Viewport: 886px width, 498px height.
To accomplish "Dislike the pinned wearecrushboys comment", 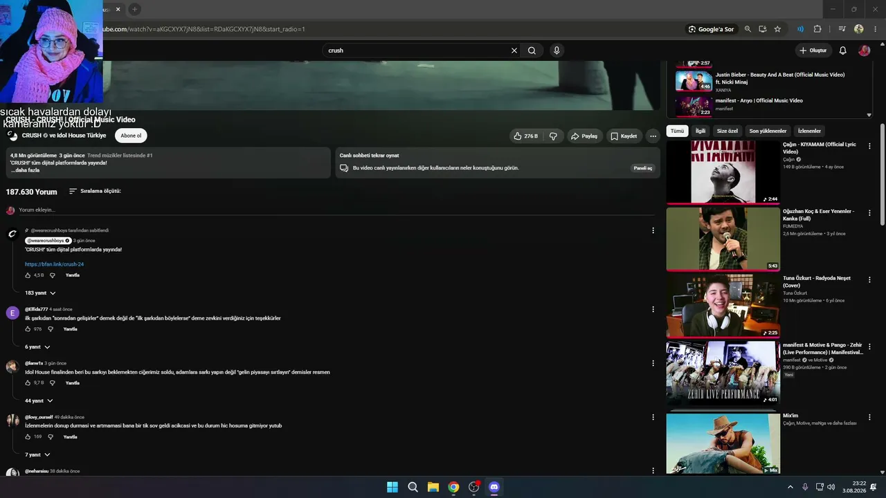I will click(x=52, y=275).
